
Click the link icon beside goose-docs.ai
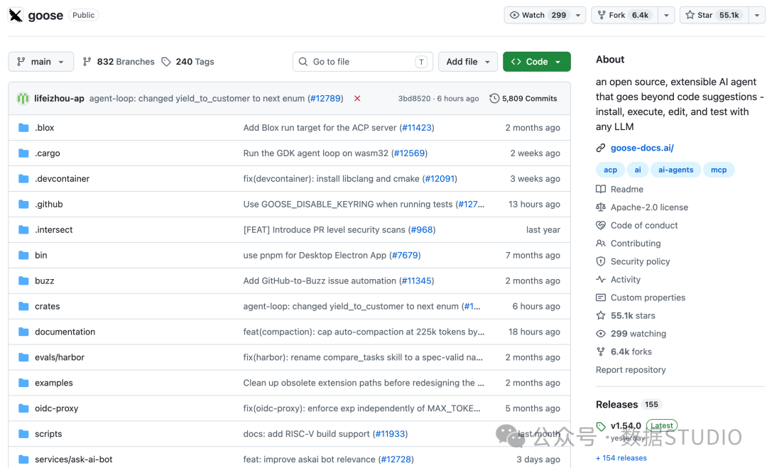(601, 148)
